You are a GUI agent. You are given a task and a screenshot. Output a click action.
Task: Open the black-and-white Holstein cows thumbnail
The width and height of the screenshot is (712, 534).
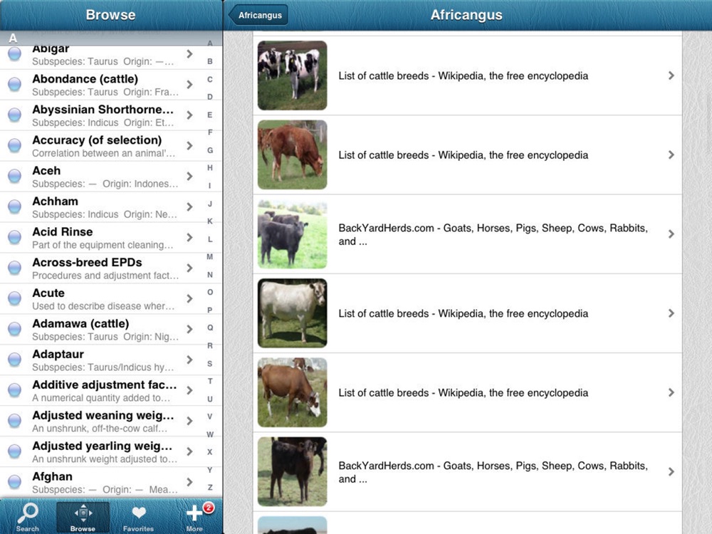[293, 75]
